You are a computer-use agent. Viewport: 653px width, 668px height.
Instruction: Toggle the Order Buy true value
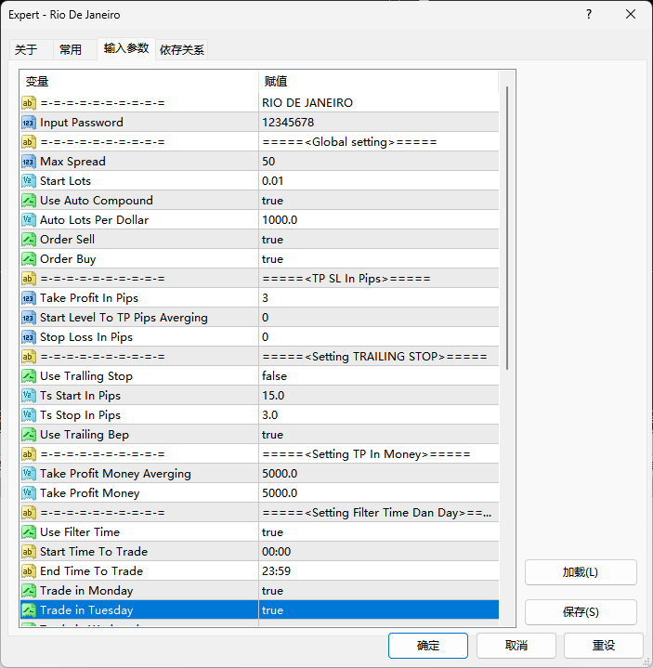[x=378, y=259]
